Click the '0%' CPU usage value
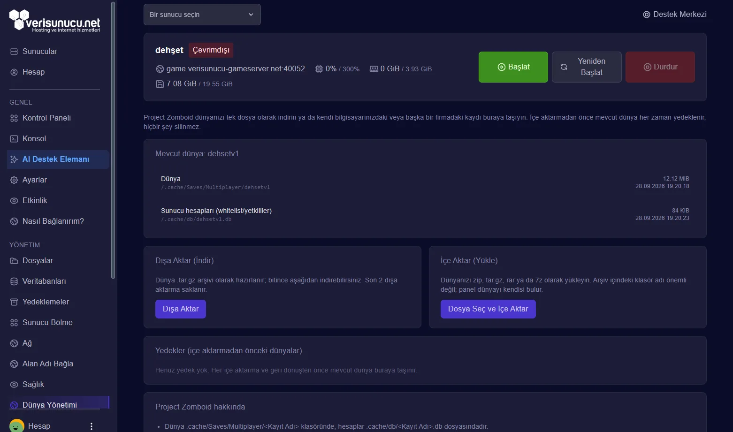The width and height of the screenshot is (733, 432). pos(331,69)
